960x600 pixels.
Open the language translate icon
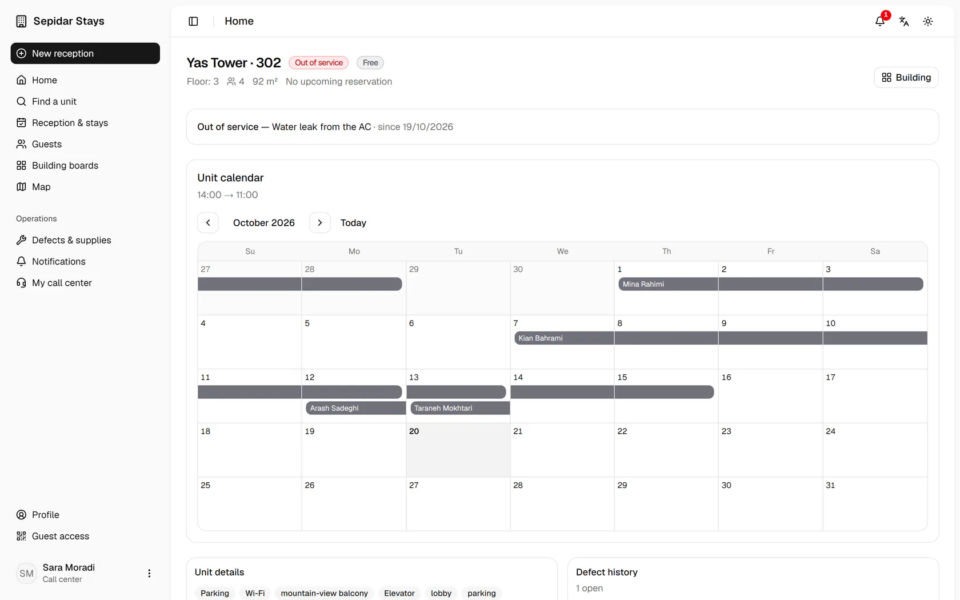(x=904, y=21)
